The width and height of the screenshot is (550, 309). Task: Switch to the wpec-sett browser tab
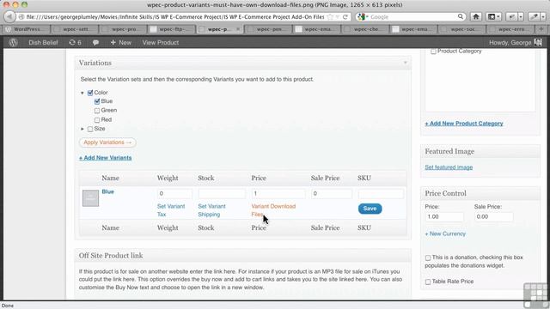coord(76,29)
